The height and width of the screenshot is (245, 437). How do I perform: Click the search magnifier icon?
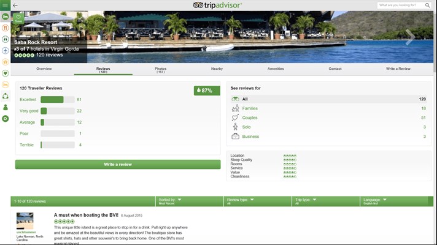coord(428,6)
